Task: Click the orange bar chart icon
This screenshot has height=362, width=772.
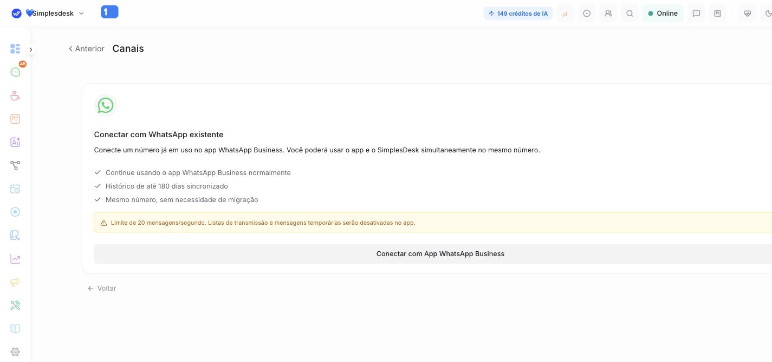Action: [565, 14]
